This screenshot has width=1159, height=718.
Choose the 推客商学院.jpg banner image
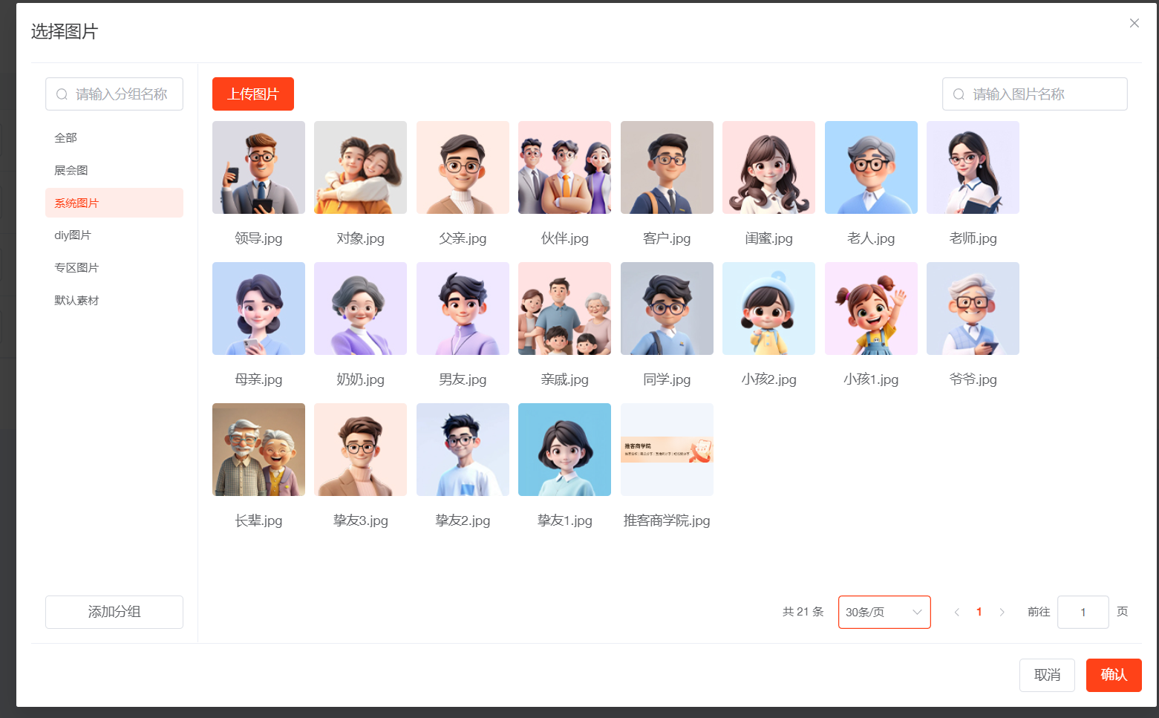click(x=667, y=450)
